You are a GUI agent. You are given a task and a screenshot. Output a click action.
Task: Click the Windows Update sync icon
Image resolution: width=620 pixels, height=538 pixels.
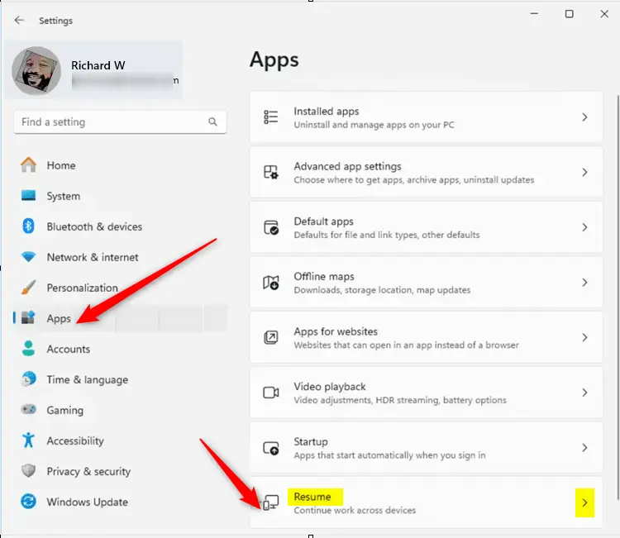pyautogui.click(x=28, y=502)
